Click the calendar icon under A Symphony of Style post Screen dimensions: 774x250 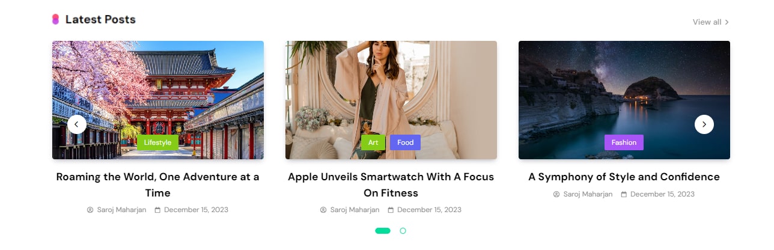[x=624, y=194]
